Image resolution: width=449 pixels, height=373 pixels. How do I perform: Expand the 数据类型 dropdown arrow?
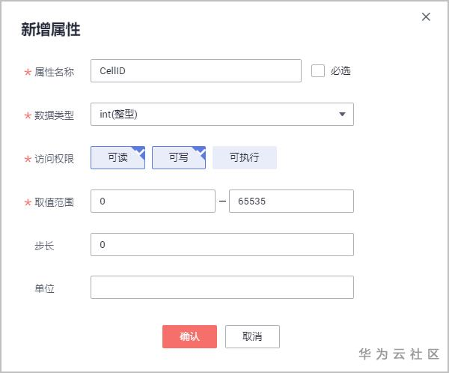342,115
